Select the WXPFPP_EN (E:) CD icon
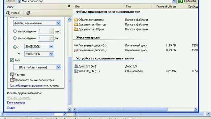 [x=76, y=71]
